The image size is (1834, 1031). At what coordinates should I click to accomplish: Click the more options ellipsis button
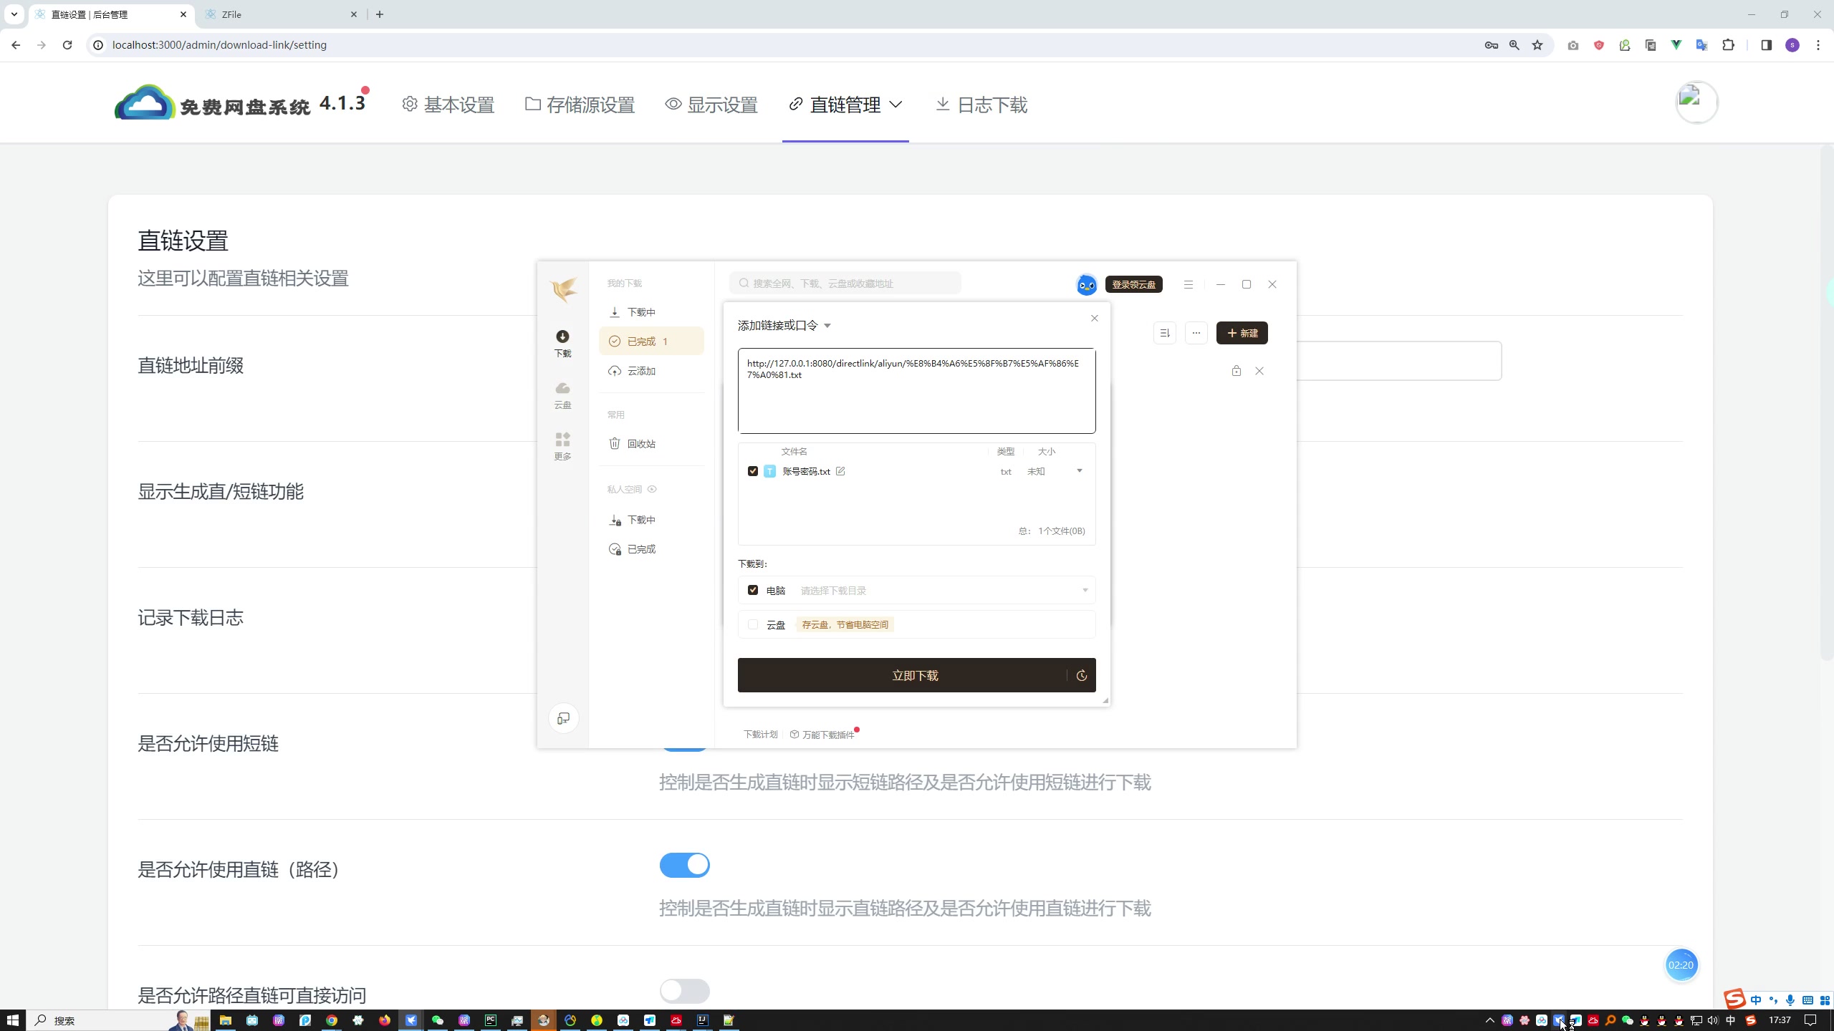point(1196,333)
